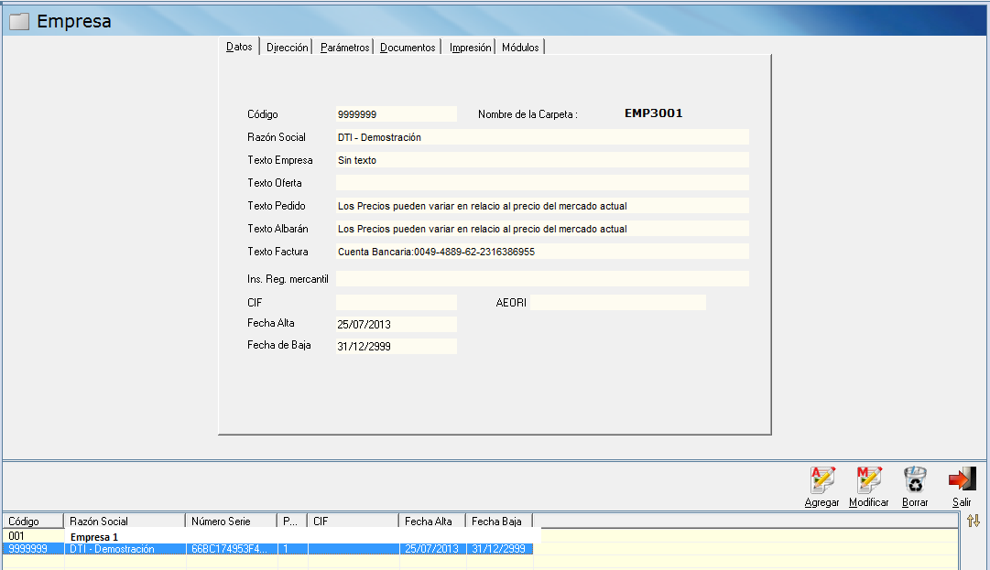990x570 pixels.
Task: Click the Modificar edit icon
Action: [x=868, y=480]
